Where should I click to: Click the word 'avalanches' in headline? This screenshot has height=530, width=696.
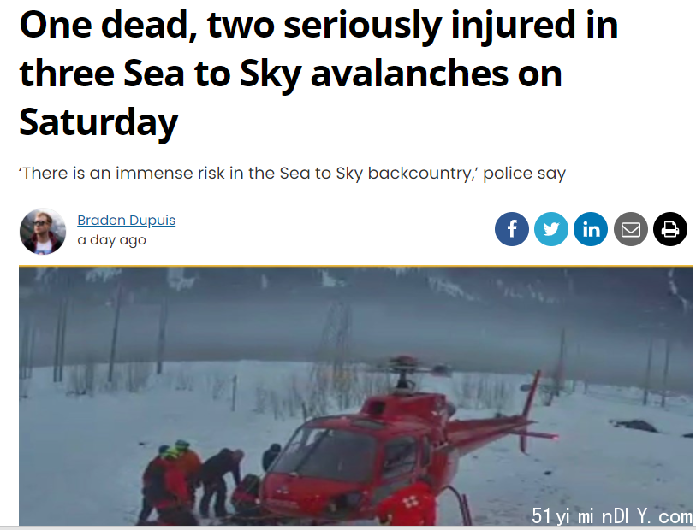tap(409, 74)
